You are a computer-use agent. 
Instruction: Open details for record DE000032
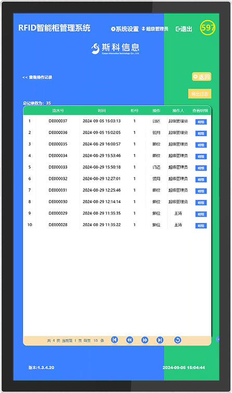point(201,179)
